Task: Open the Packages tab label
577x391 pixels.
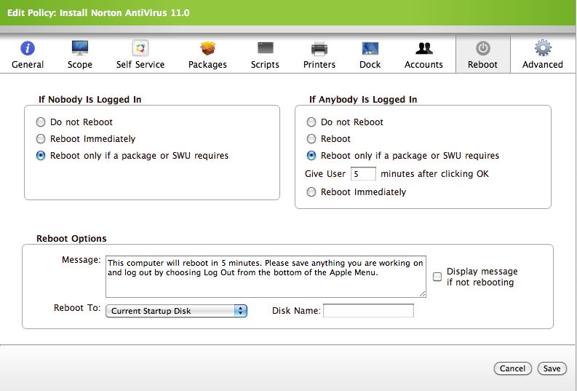Action: point(207,65)
